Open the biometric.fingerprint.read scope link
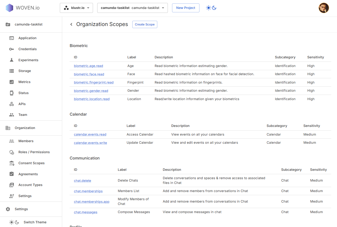This screenshot has height=227, width=337. [94, 82]
